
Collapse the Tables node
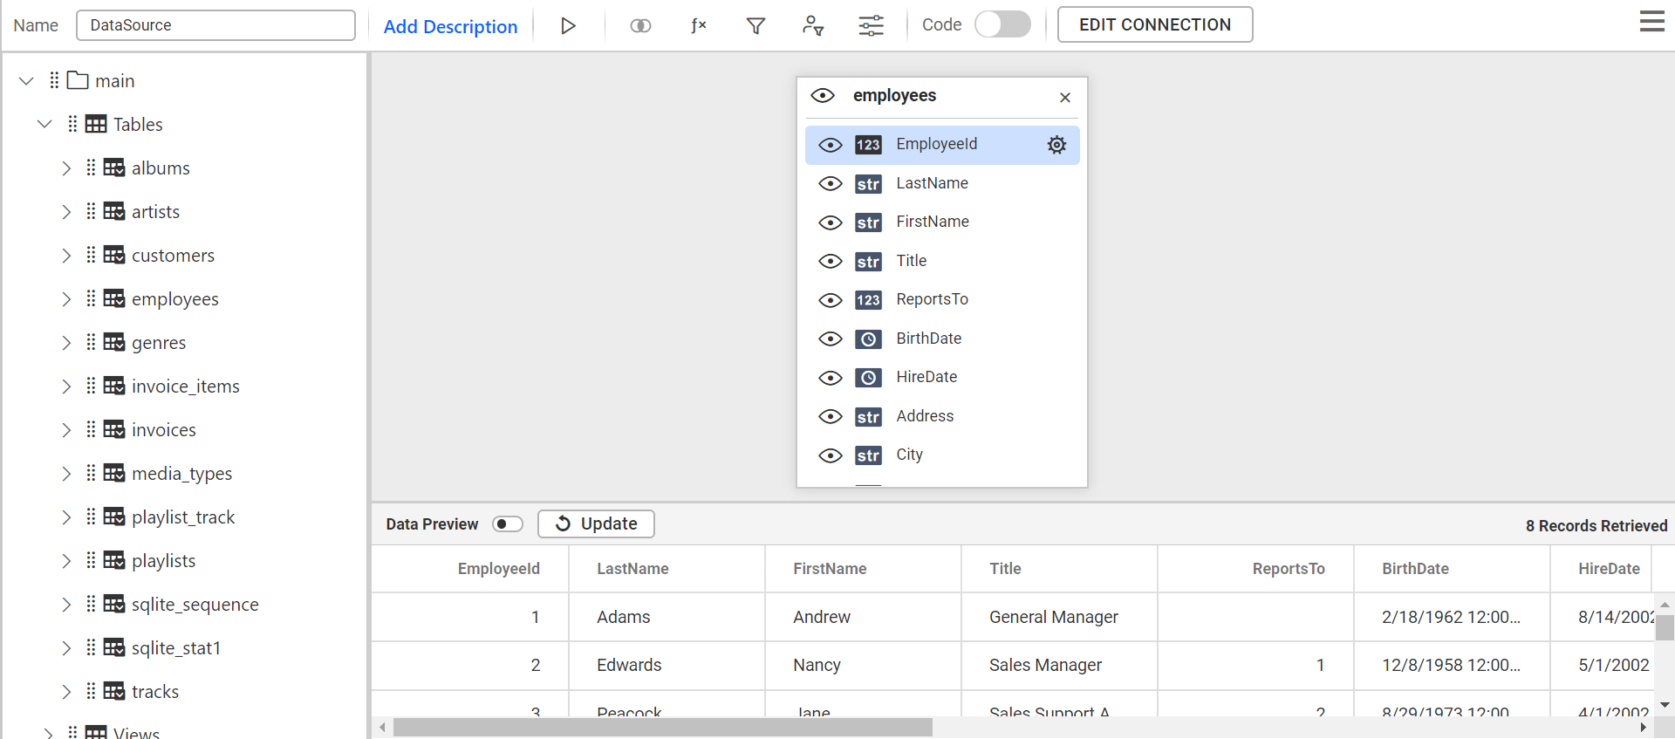coord(44,124)
